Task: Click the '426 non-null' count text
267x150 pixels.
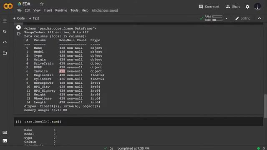Action: coord(71,79)
